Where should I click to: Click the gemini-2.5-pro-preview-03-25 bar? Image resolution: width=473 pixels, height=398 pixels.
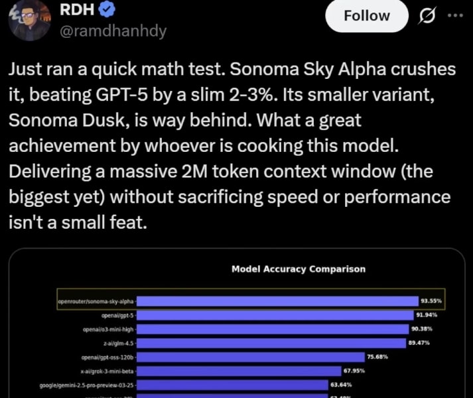tap(232, 385)
